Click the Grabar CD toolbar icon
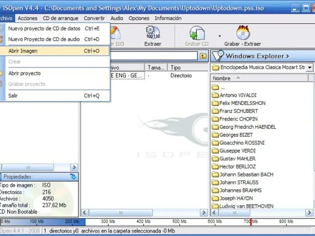The image size is (315, 236). [197, 33]
